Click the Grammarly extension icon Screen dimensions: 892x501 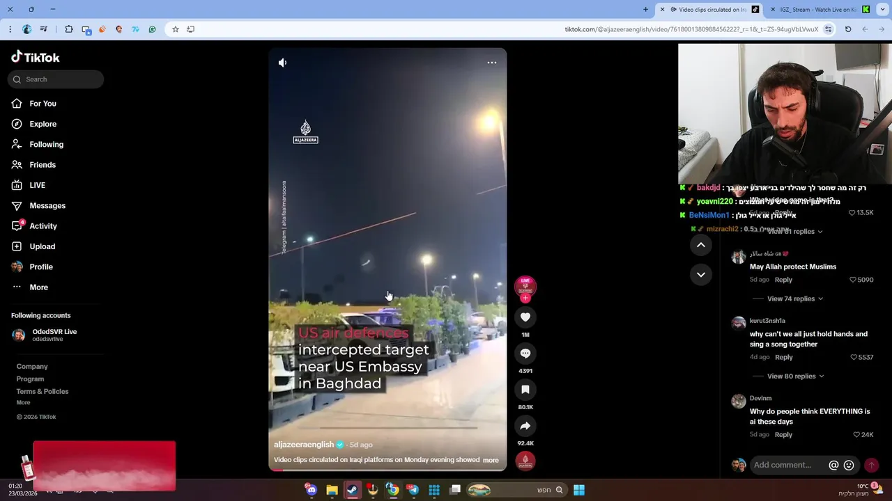click(152, 29)
